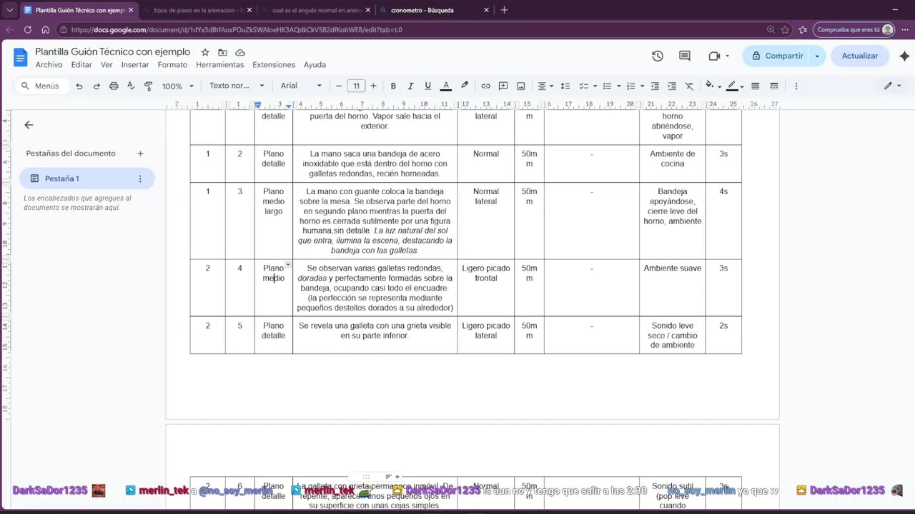The width and height of the screenshot is (915, 514).
Task: Click the Decrease indent icon
Action: tap(654, 86)
